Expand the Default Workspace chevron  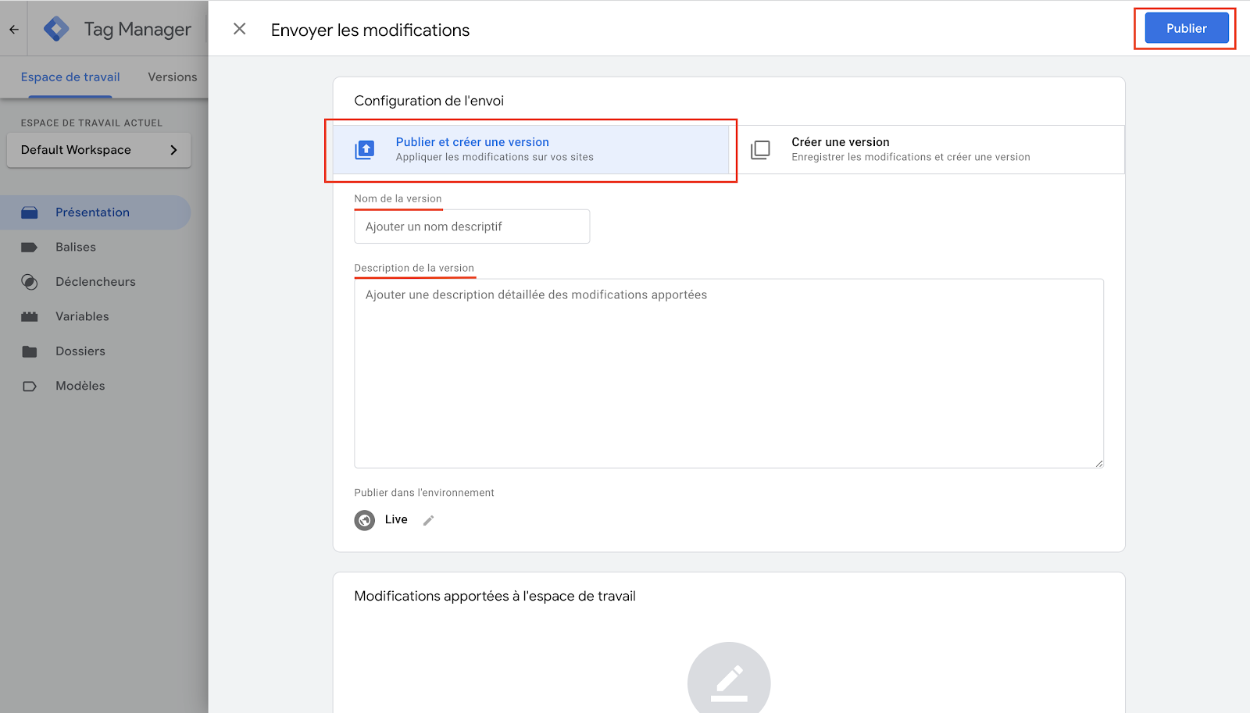[173, 150]
